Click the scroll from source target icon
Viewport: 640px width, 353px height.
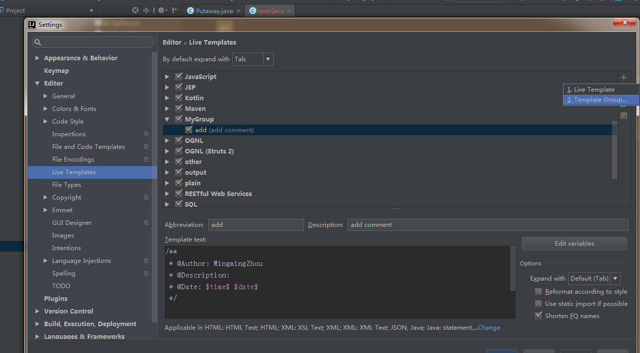[x=135, y=10]
